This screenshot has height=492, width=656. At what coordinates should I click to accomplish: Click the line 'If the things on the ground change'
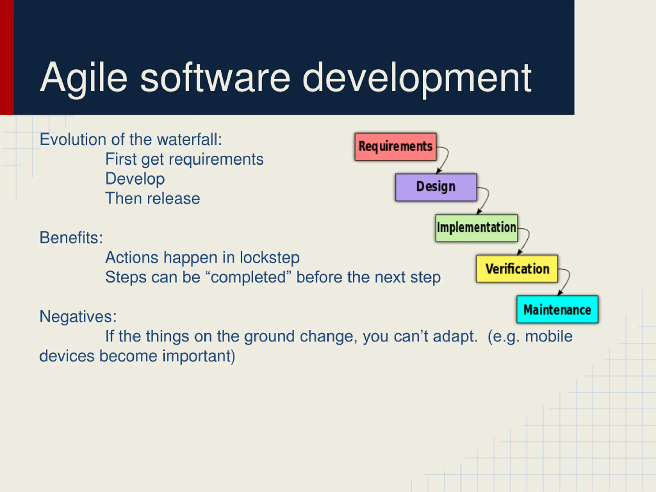(339, 337)
